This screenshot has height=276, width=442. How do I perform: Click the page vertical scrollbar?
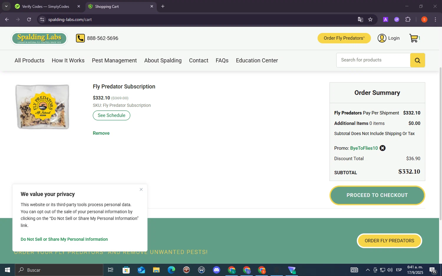click(x=441, y=144)
